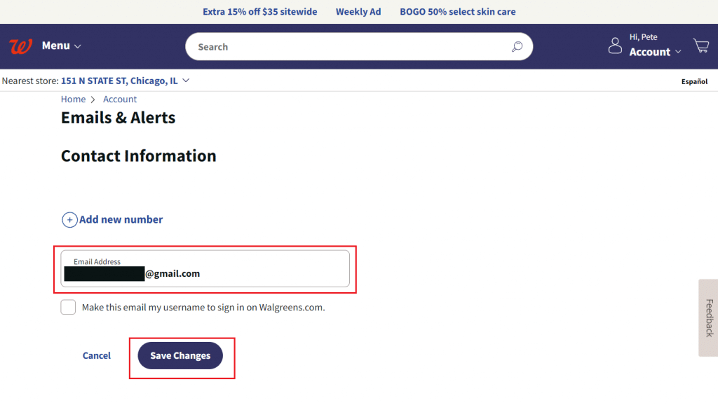The height and width of the screenshot is (405, 718).
Task: Expand the nearest store location chevron
Action: coord(186,81)
